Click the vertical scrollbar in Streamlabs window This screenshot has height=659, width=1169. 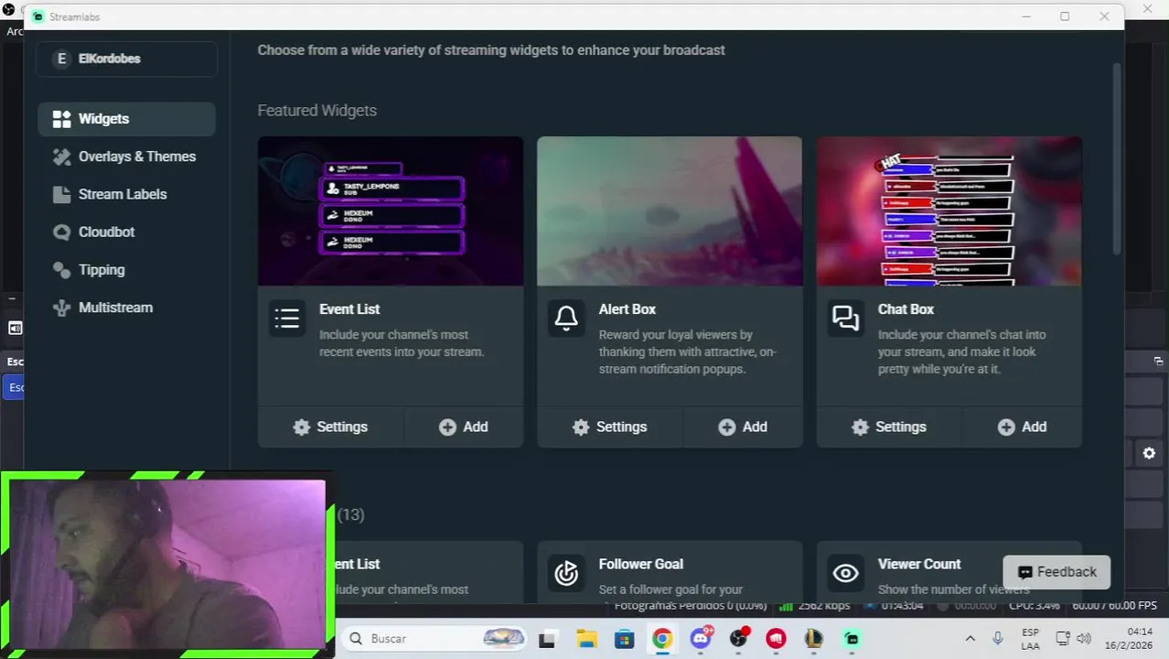(1117, 160)
